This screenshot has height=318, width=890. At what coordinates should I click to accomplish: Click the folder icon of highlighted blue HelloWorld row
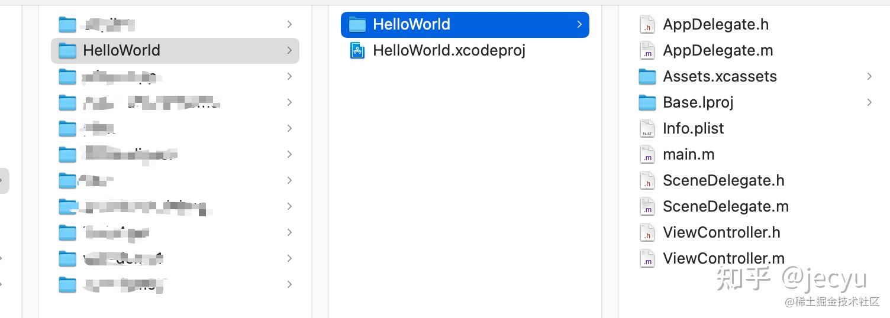tap(357, 24)
